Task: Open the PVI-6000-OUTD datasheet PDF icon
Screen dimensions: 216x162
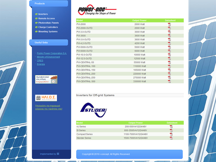Action: (169, 51)
